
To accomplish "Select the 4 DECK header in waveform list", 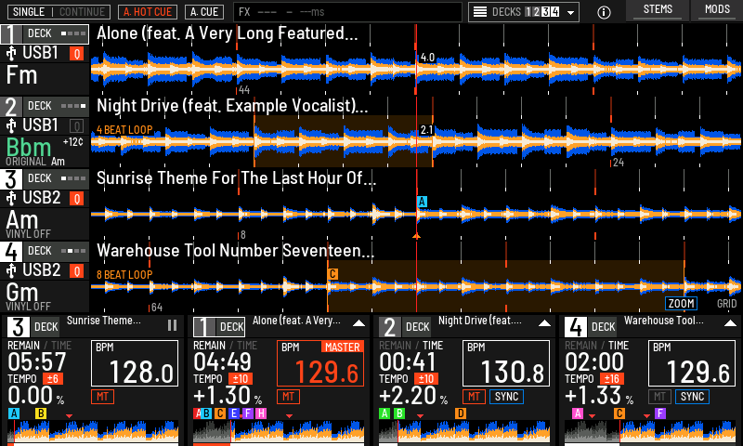I will (45, 251).
